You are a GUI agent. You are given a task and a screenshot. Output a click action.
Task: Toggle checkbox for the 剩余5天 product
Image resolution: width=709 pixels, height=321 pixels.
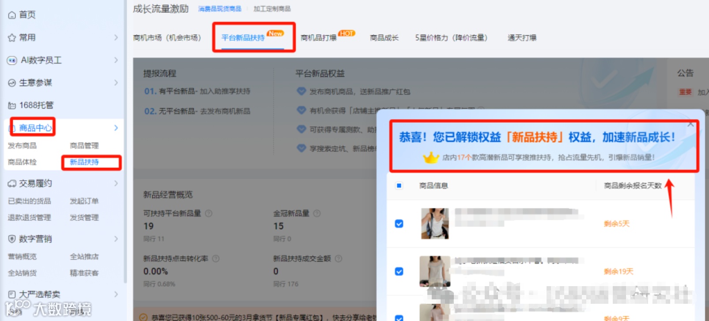click(399, 223)
